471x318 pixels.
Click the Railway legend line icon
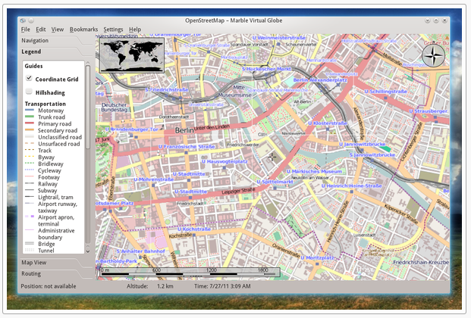click(30, 183)
